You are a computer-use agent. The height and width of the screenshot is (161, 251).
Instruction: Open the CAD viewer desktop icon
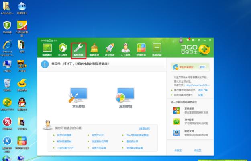(x=22, y=29)
